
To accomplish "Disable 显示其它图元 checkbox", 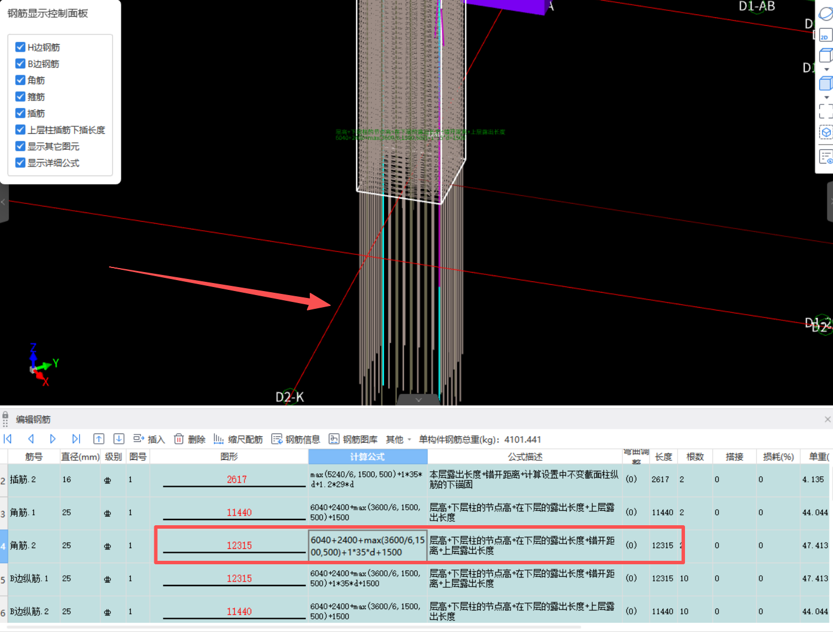I will pyautogui.click(x=20, y=146).
